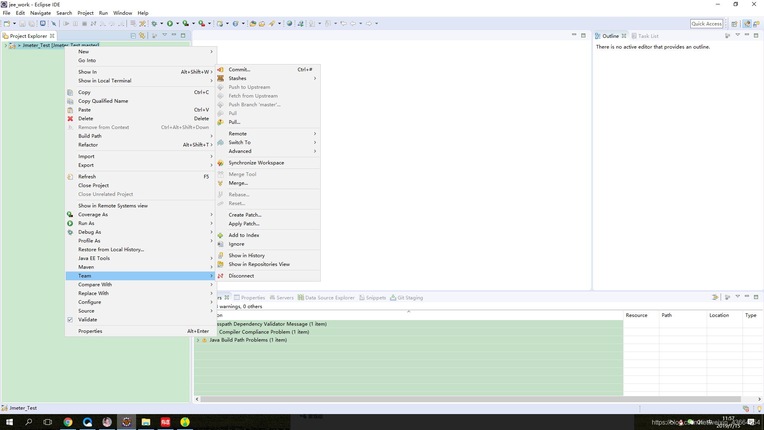Click the Resource column header

click(x=641, y=315)
